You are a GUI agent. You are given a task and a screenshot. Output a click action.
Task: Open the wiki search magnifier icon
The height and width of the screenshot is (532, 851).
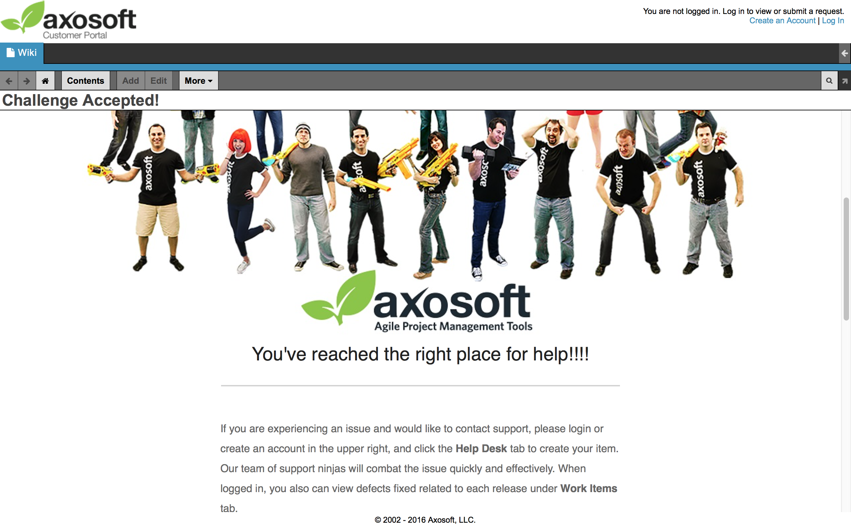[829, 81]
